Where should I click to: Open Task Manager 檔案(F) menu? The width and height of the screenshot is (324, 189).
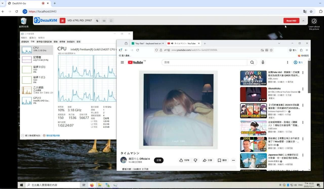tap(24, 38)
